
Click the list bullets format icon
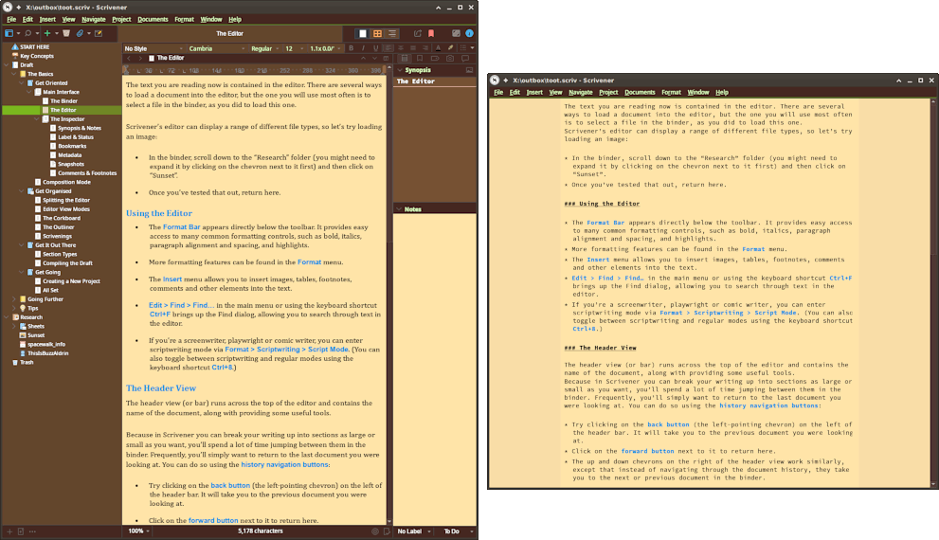pyautogui.click(x=463, y=48)
